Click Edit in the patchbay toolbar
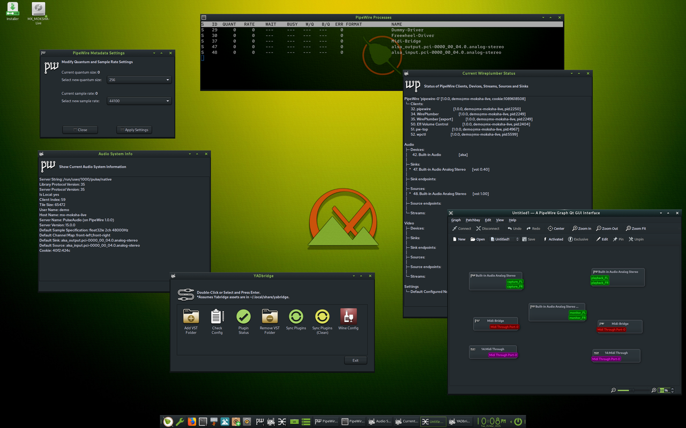Screen dimensions: 686x428 coord(602,239)
